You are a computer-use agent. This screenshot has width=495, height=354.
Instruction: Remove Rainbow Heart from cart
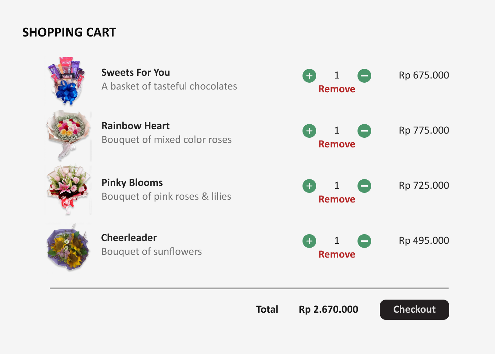(x=337, y=144)
